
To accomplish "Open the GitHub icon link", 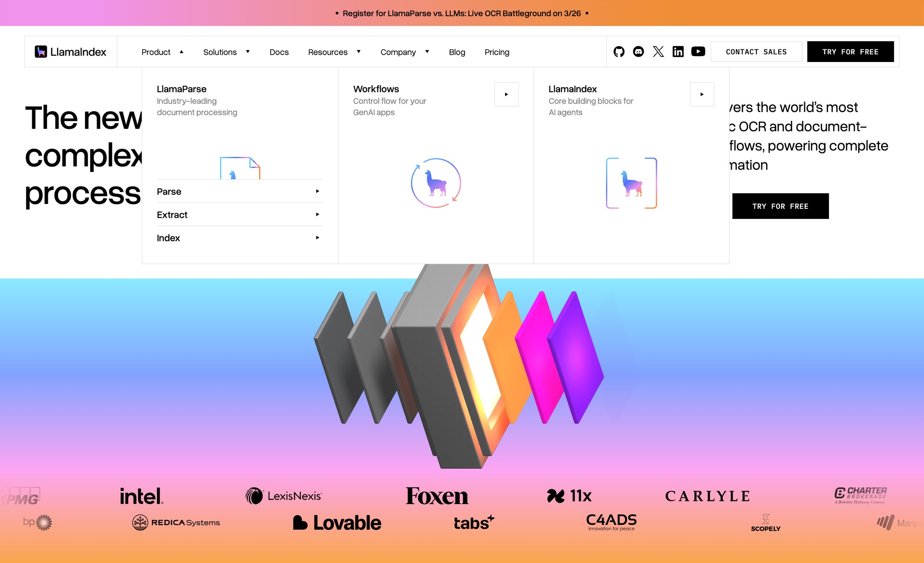I will (x=619, y=52).
